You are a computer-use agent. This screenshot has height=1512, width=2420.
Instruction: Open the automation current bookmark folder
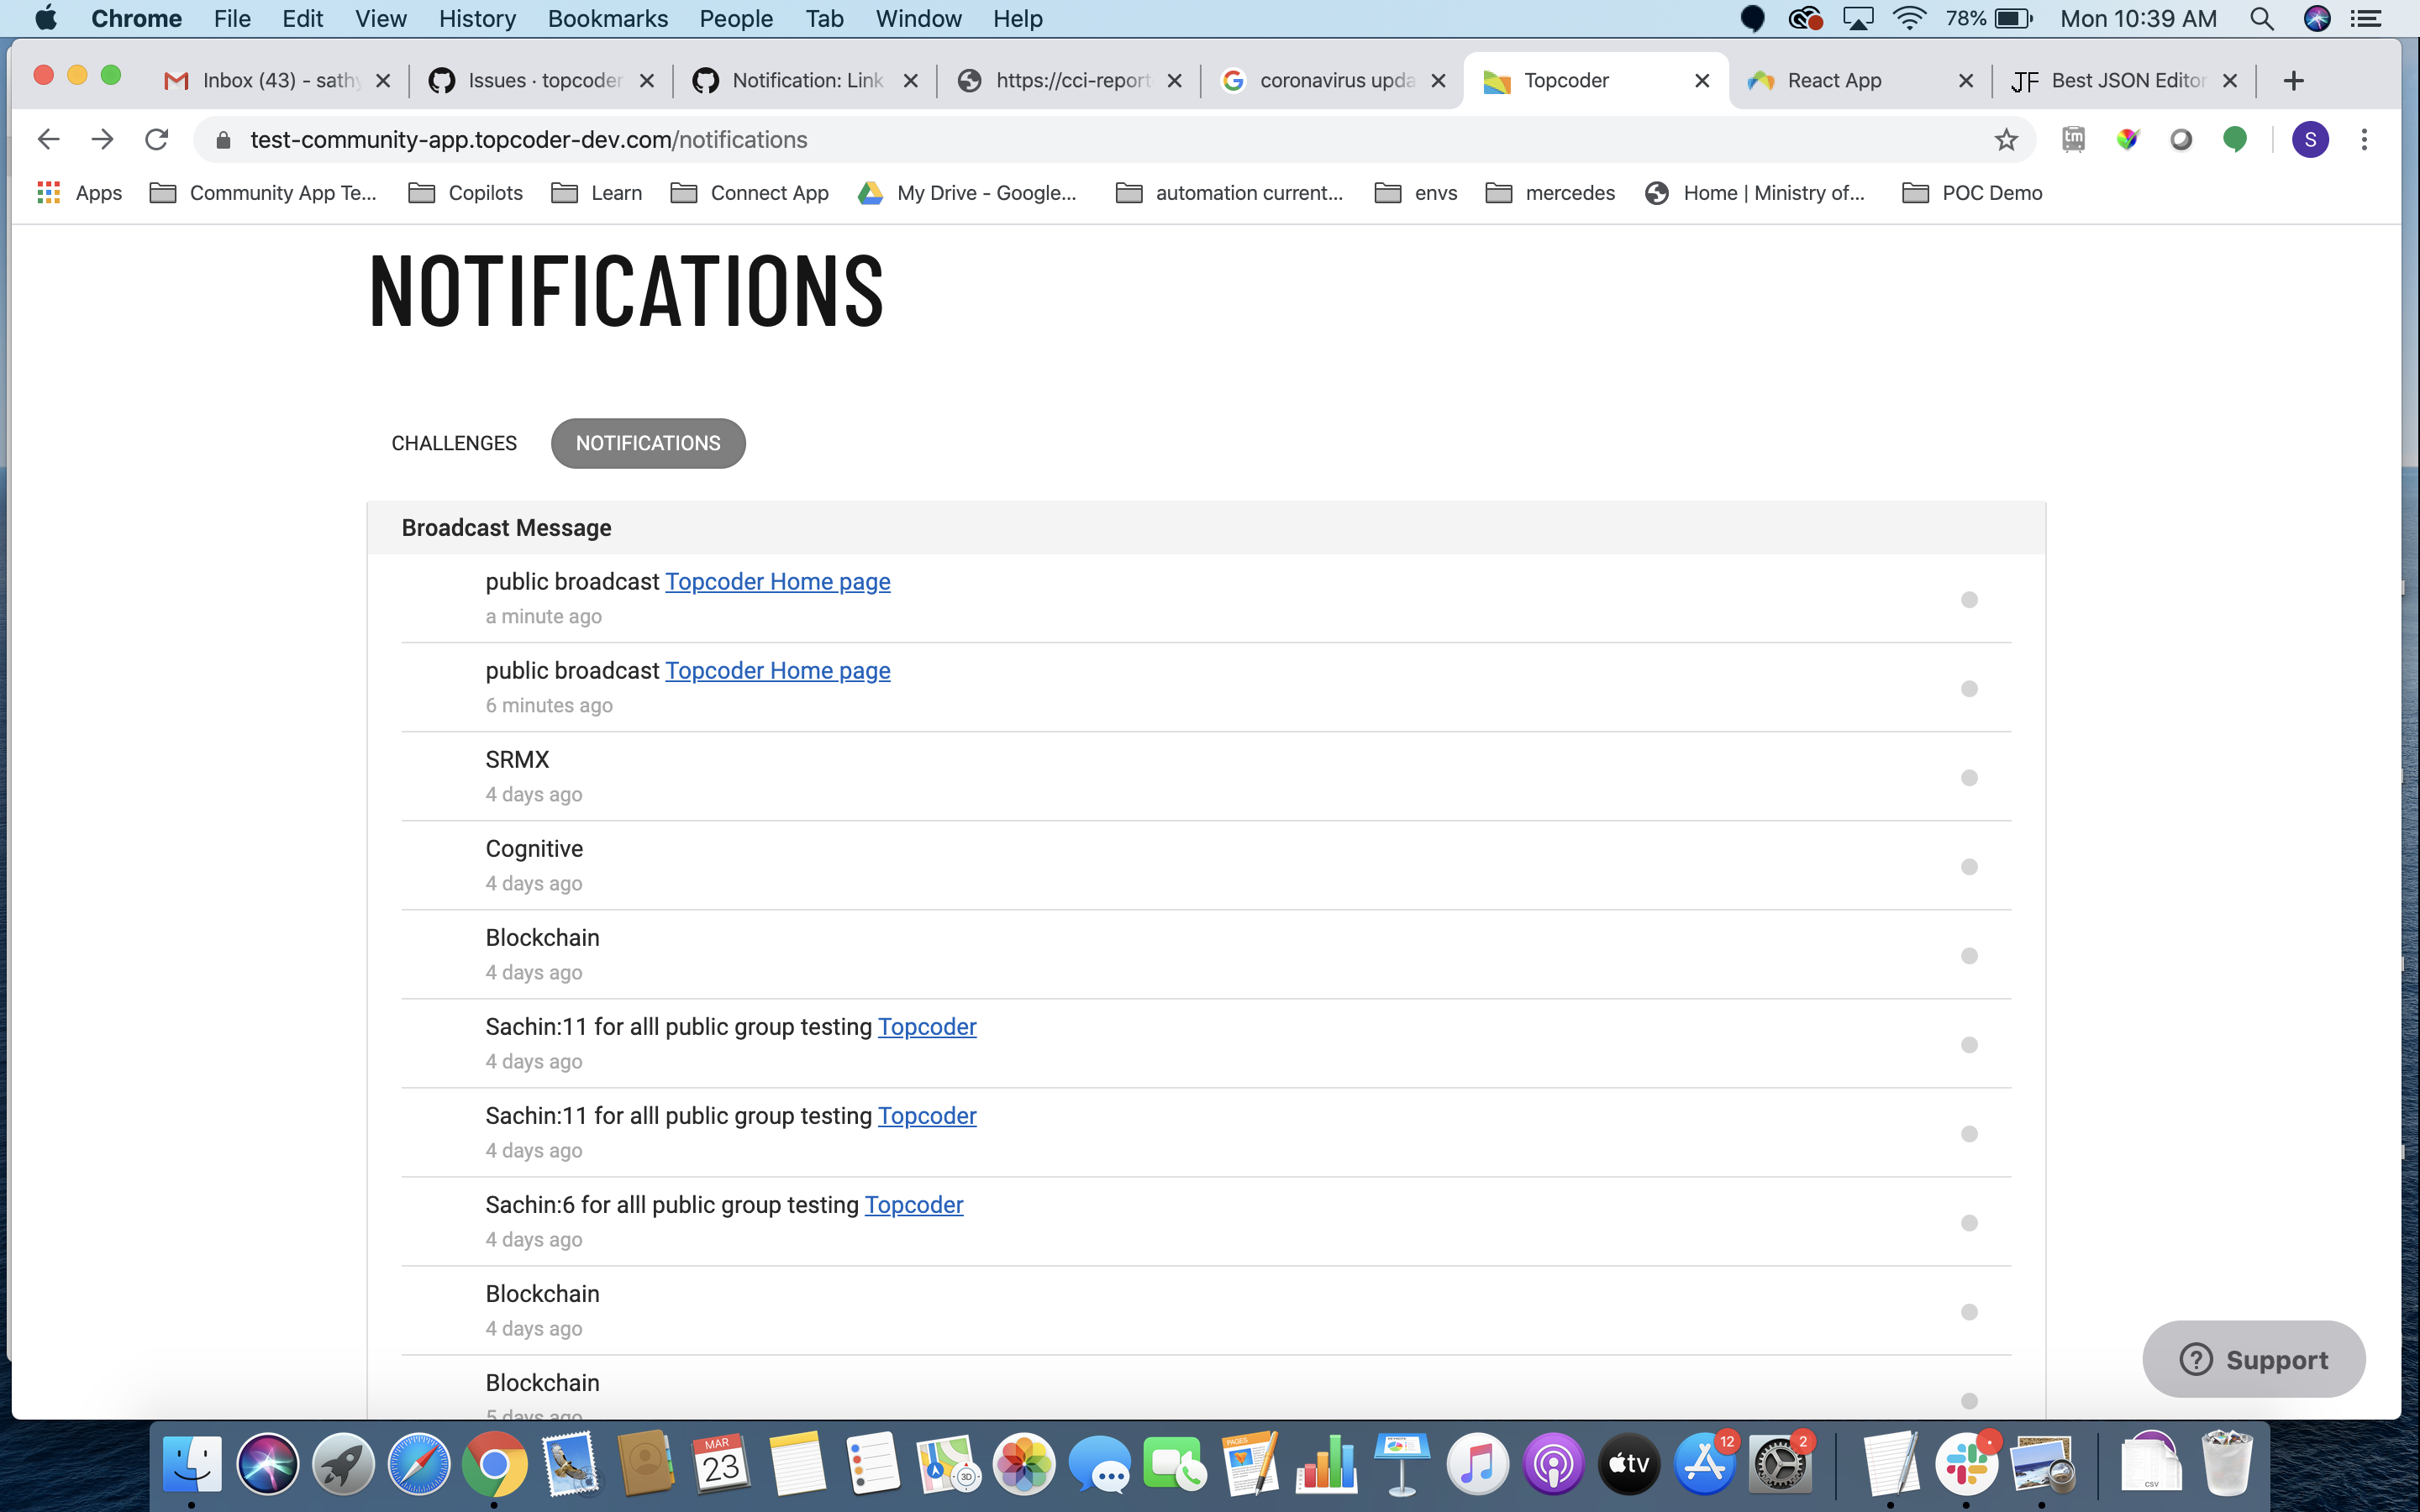tap(1229, 192)
